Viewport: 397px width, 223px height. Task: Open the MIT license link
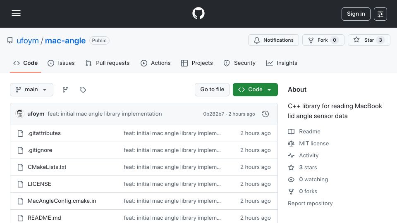314,144
